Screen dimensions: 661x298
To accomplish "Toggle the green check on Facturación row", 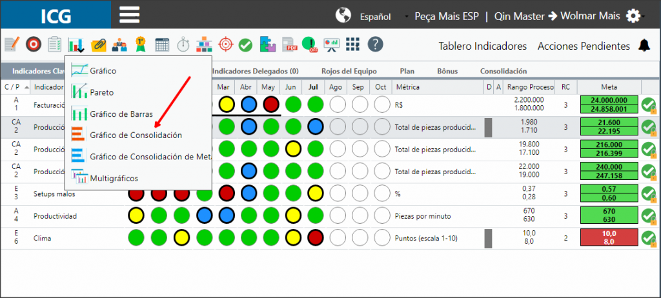I will [x=649, y=105].
